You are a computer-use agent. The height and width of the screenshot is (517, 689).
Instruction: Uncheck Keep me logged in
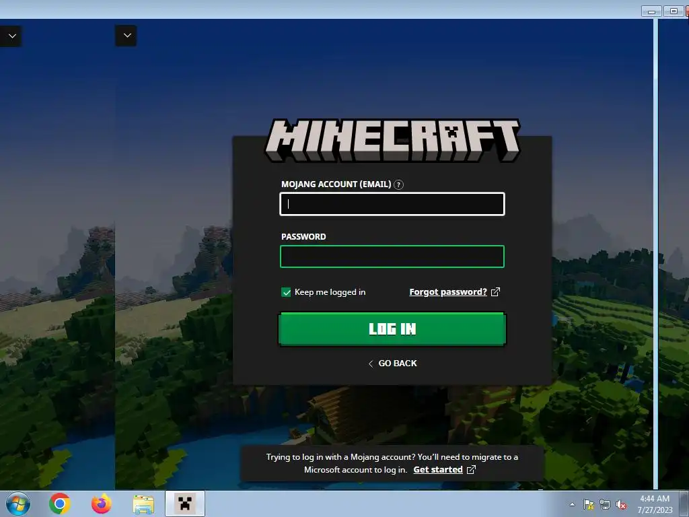(x=286, y=292)
